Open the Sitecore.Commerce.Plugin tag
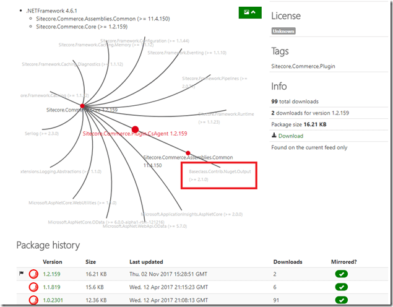Viewport: 393px width, 307px height. (x=303, y=66)
